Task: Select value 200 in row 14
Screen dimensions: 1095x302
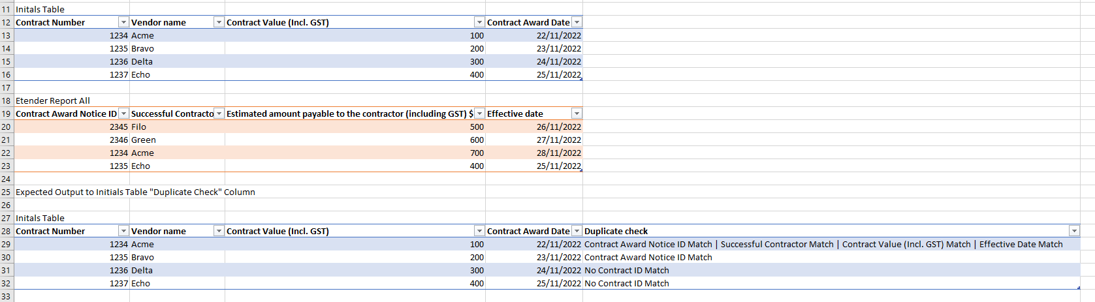Action: 355,48
